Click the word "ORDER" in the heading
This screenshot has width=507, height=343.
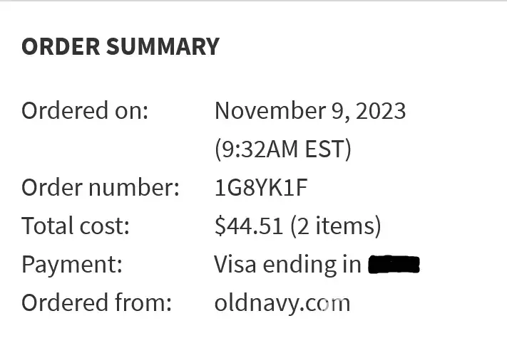click(61, 46)
